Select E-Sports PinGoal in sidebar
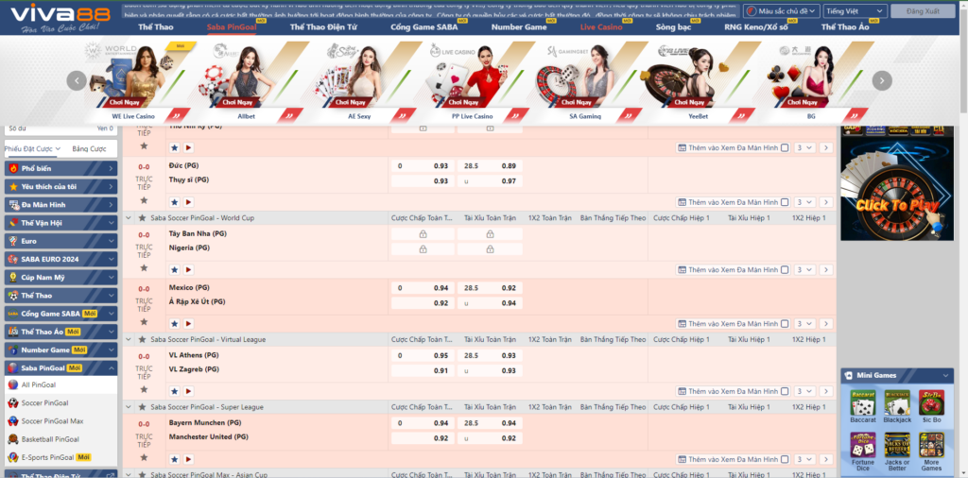The height and width of the screenshot is (478, 968). pyautogui.click(x=48, y=457)
